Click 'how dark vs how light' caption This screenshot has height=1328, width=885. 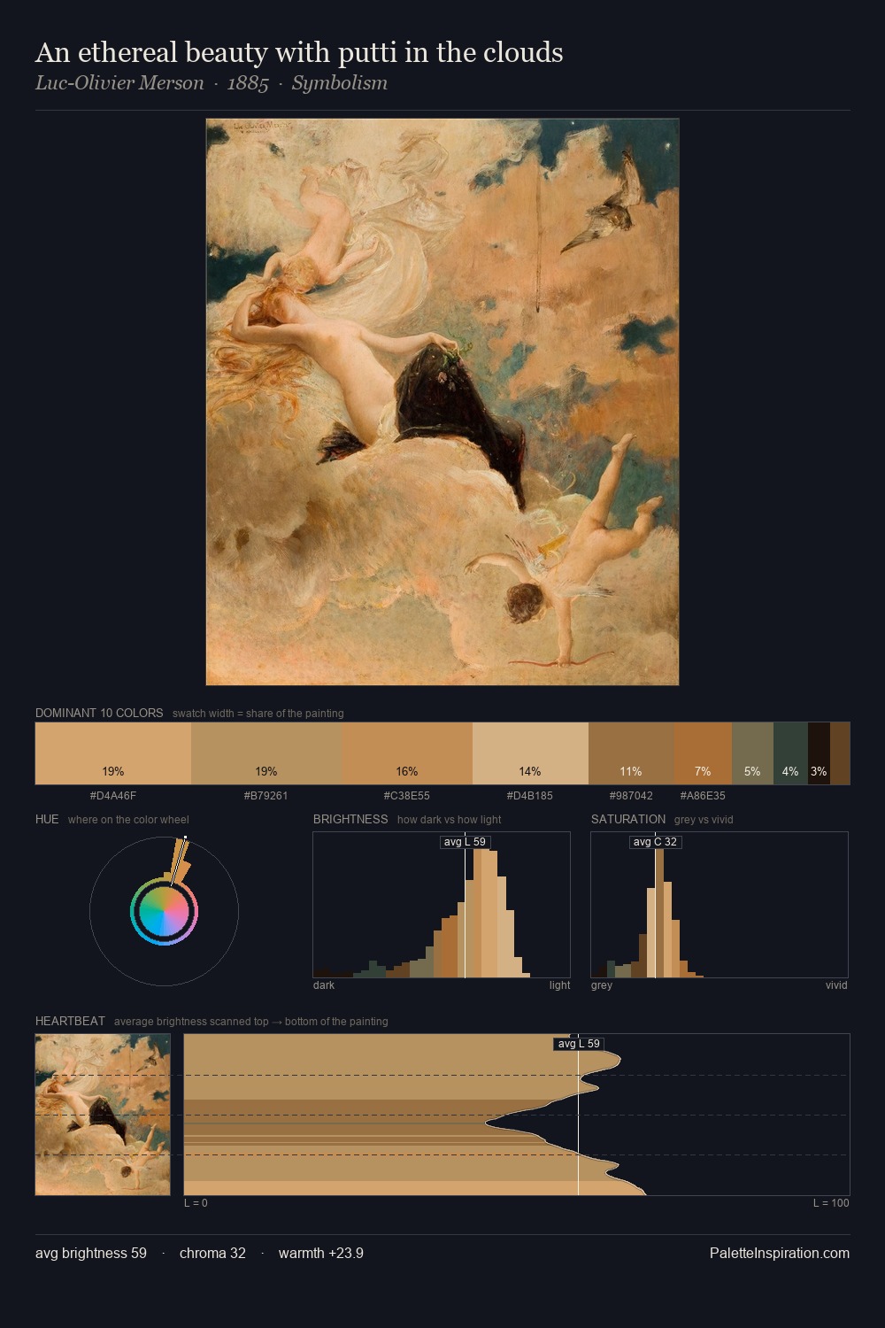click(449, 820)
